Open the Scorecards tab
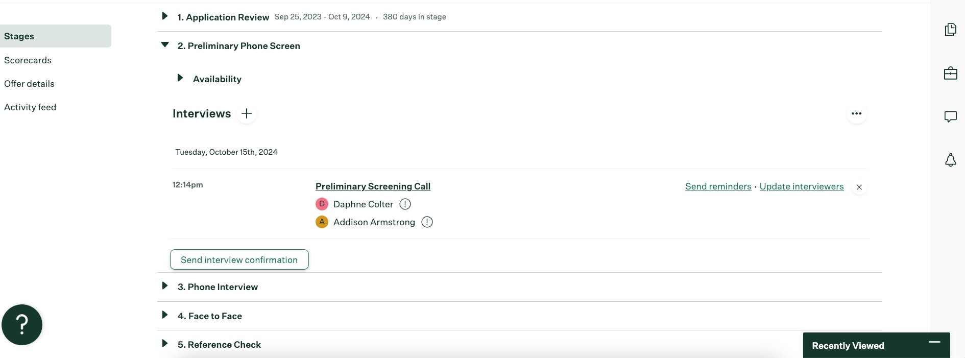Viewport: 965px width, 358px height. (28, 60)
